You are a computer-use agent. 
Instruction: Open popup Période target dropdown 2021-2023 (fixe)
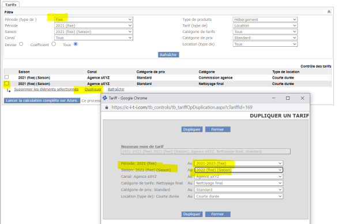tap(239, 163)
